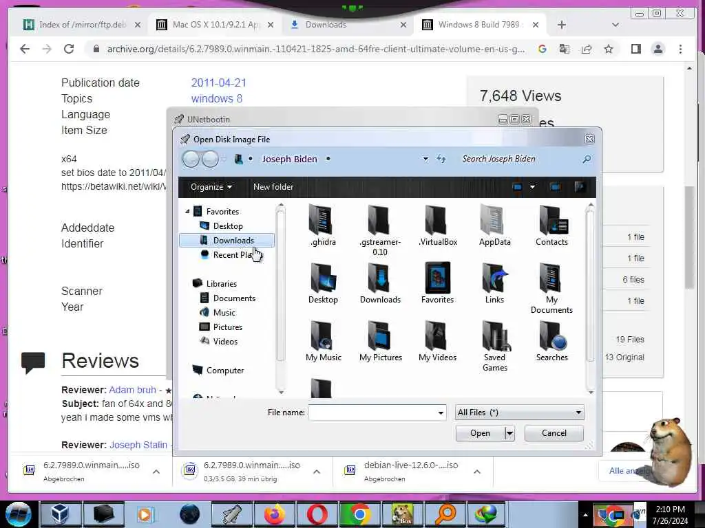Open the My Music folder
This screenshot has height=528, width=705.
coord(324,341)
